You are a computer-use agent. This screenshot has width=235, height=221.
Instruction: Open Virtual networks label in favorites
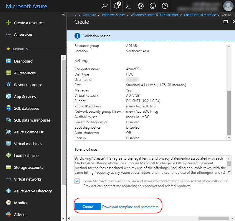(x=28, y=179)
